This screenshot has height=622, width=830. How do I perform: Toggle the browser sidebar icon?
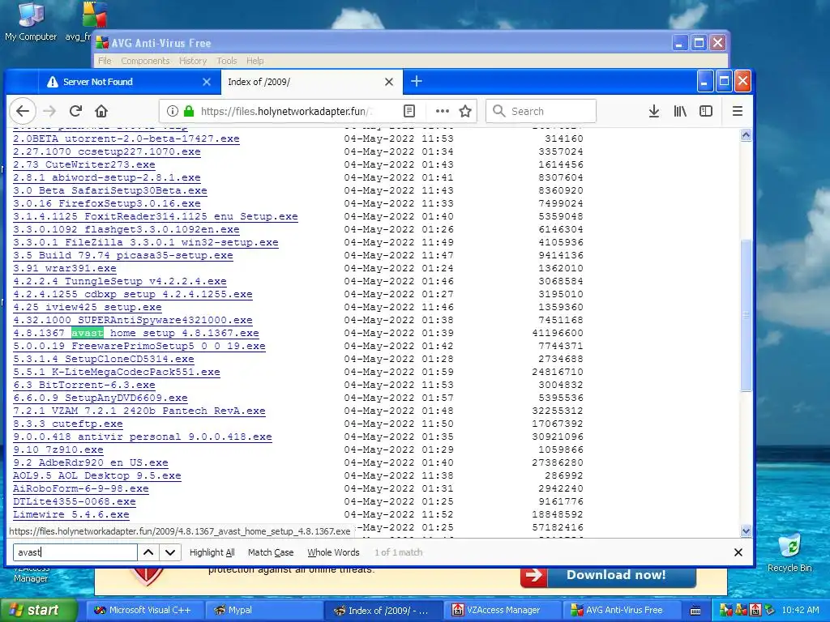tap(706, 111)
